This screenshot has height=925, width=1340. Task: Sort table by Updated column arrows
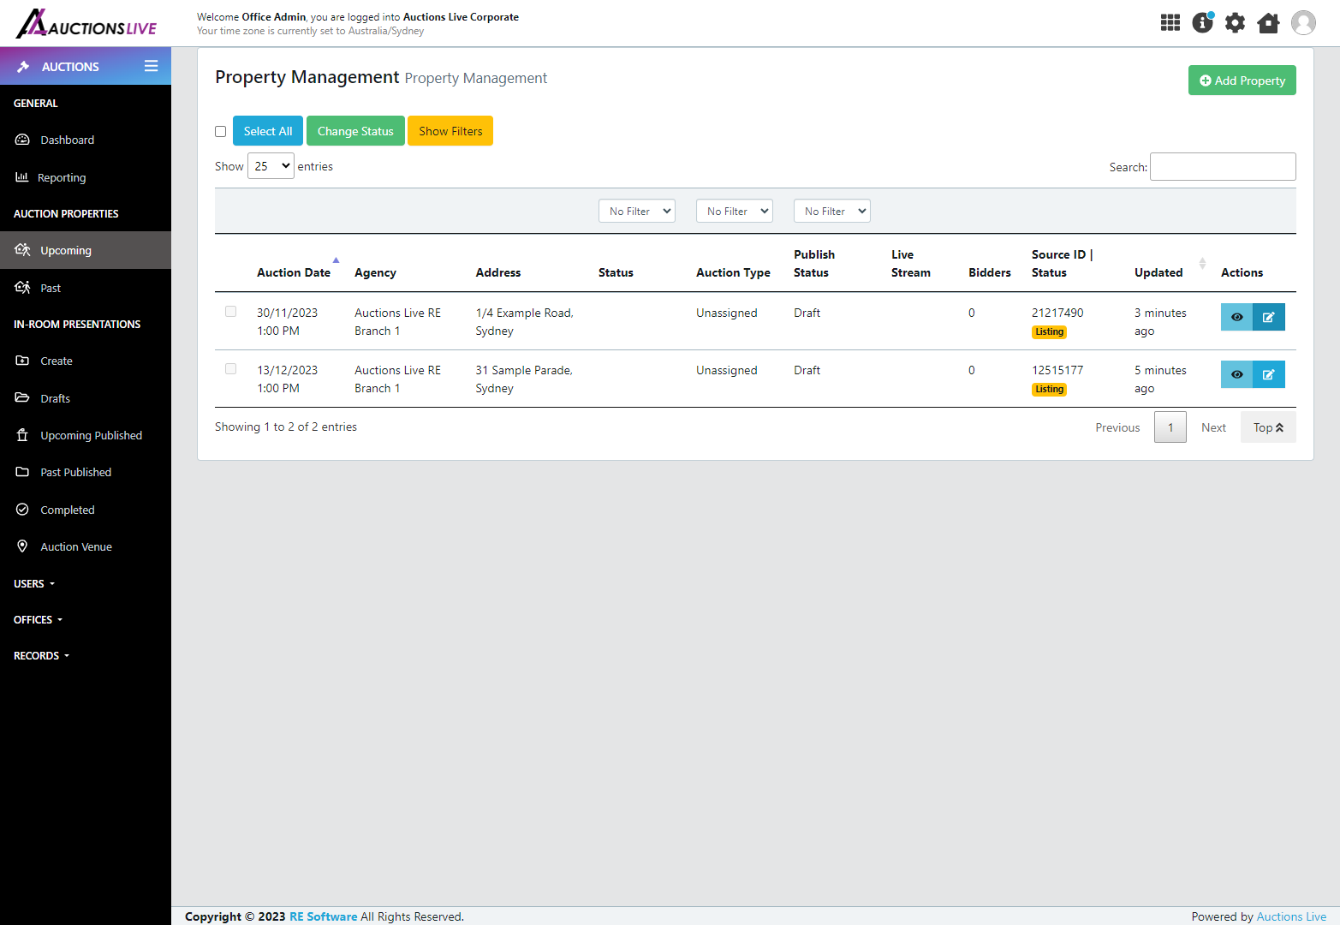[x=1202, y=264]
